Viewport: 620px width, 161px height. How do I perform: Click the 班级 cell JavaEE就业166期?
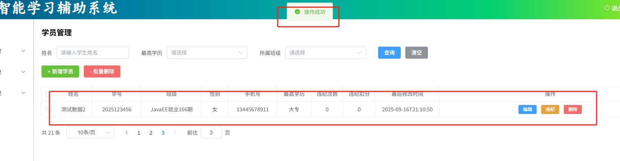click(x=172, y=109)
